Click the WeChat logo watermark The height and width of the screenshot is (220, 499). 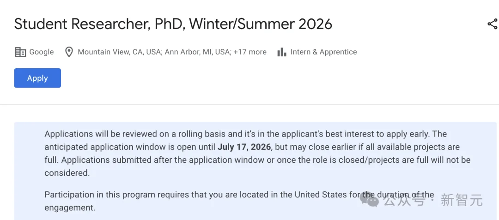370,200
